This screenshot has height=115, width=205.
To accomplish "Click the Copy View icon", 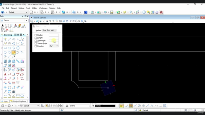I will point(78,21).
